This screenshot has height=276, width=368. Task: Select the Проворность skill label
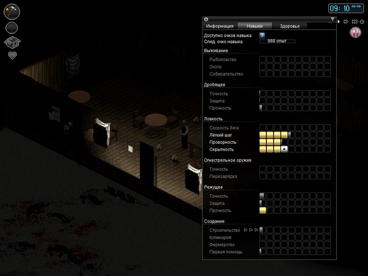tap(223, 142)
